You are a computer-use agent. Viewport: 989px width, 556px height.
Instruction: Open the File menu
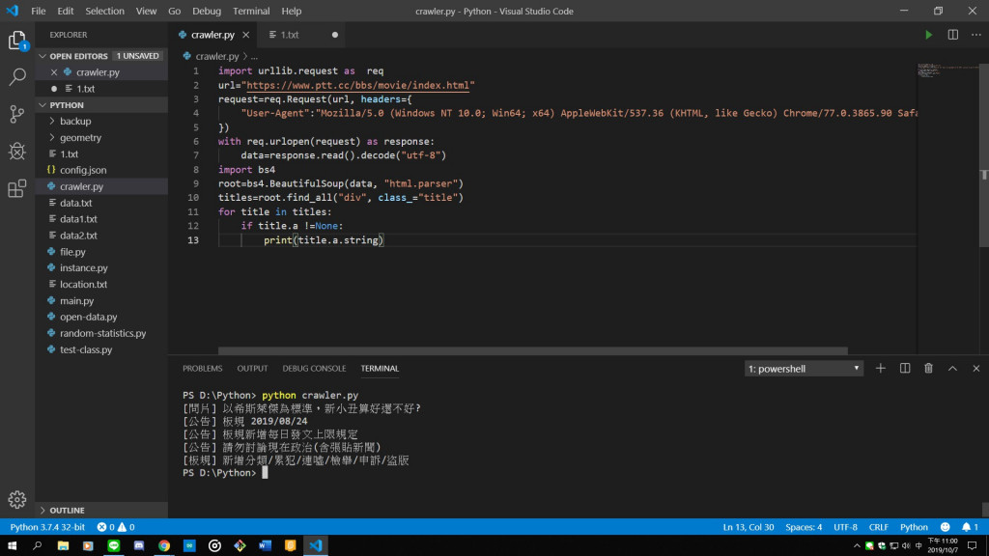(x=39, y=11)
